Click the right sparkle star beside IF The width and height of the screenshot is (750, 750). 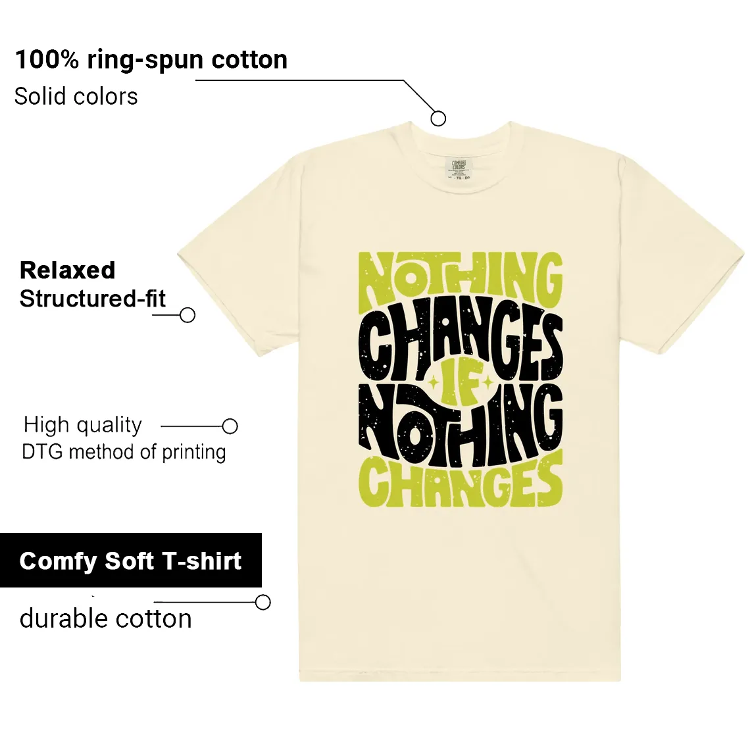click(487, 383)
